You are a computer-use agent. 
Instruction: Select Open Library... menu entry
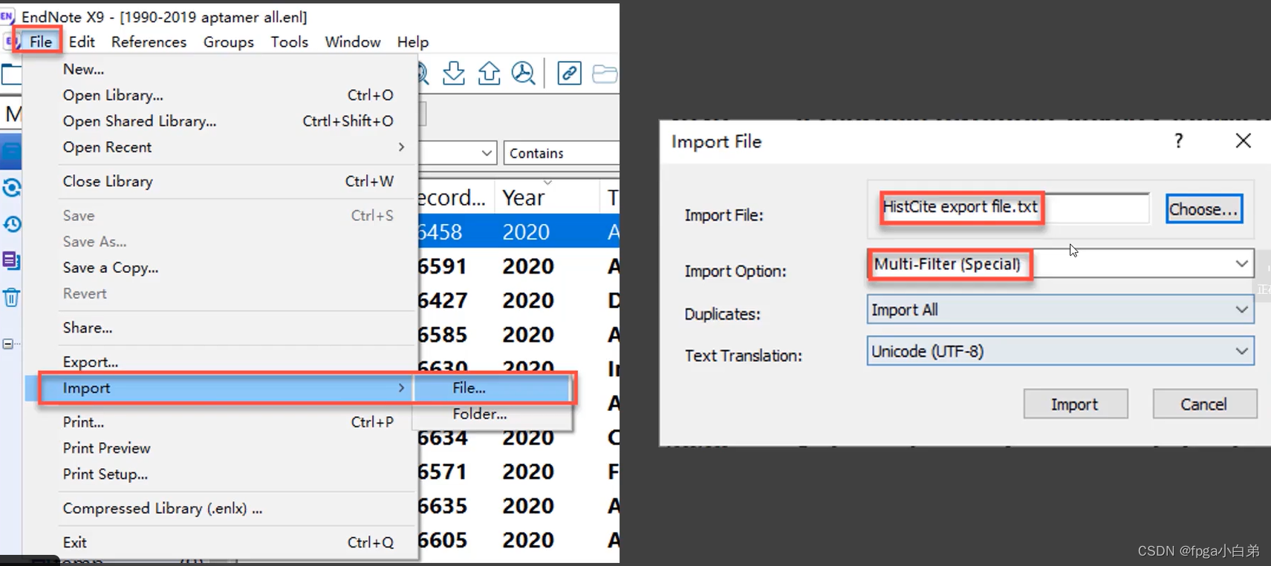click(221, 95)
